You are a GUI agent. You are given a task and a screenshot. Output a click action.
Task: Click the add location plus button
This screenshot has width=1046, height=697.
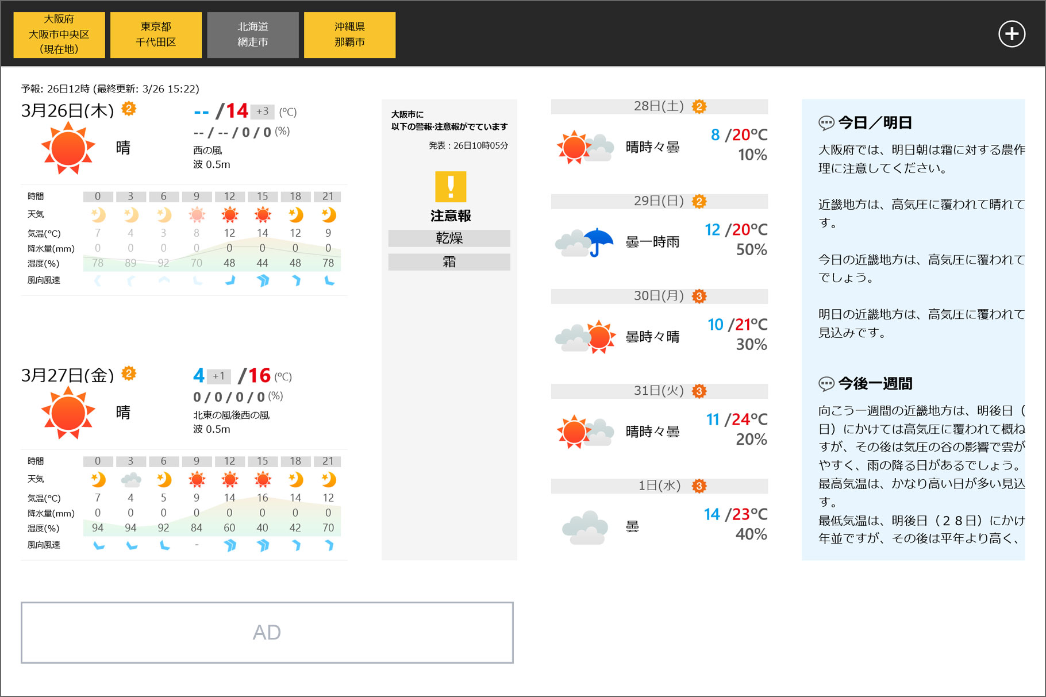click(x=1012, y=34)
